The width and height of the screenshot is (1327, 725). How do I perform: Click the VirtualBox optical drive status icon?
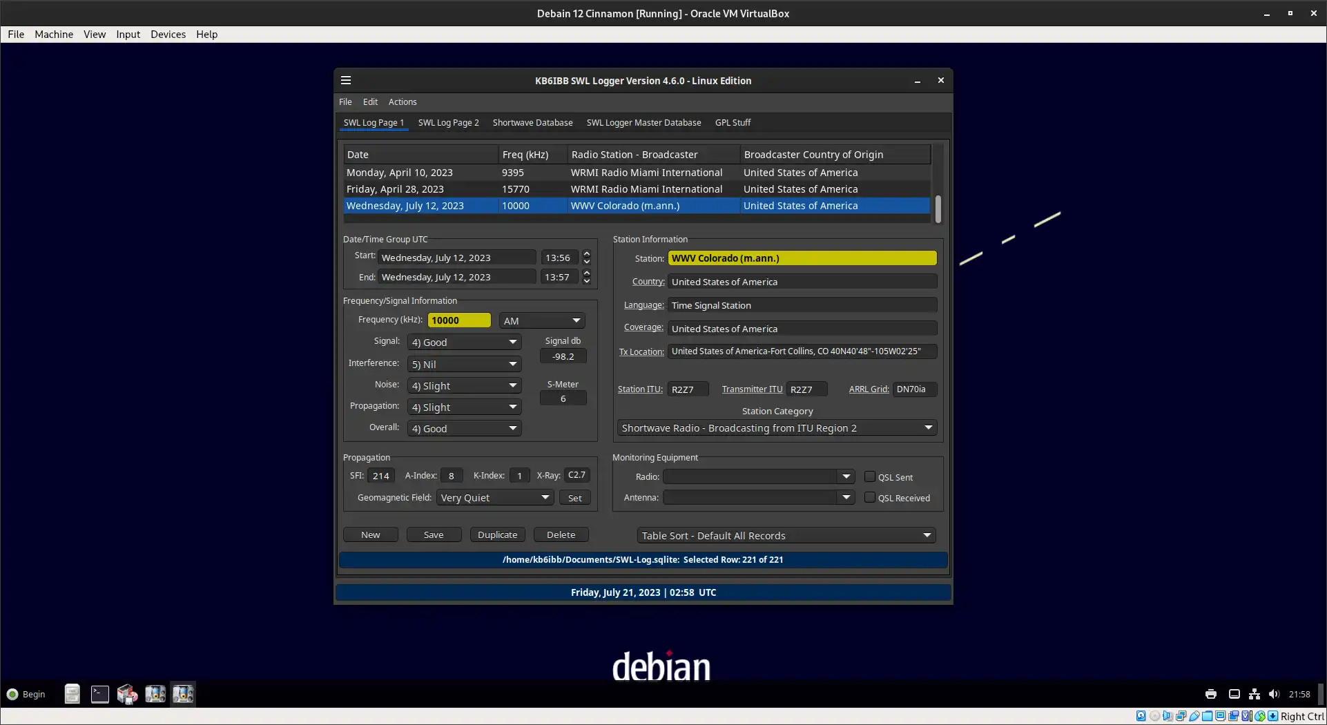coord(1154,716)
